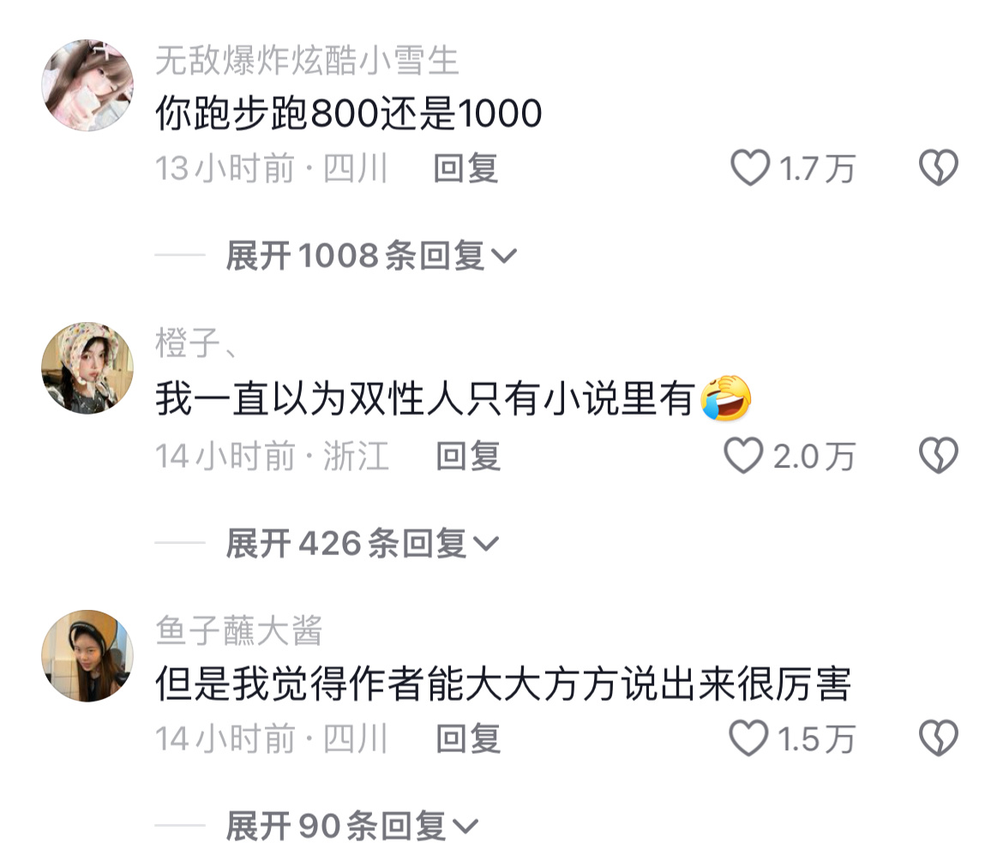The height and width of the screenshot is (860, 1003).
Task: Like 鱼子蘸大酱's comment with heart icon
Action: [x=748, y=738]
